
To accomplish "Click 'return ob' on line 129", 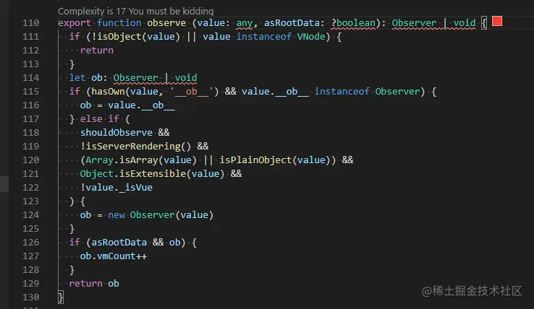I will coord(94,283).
